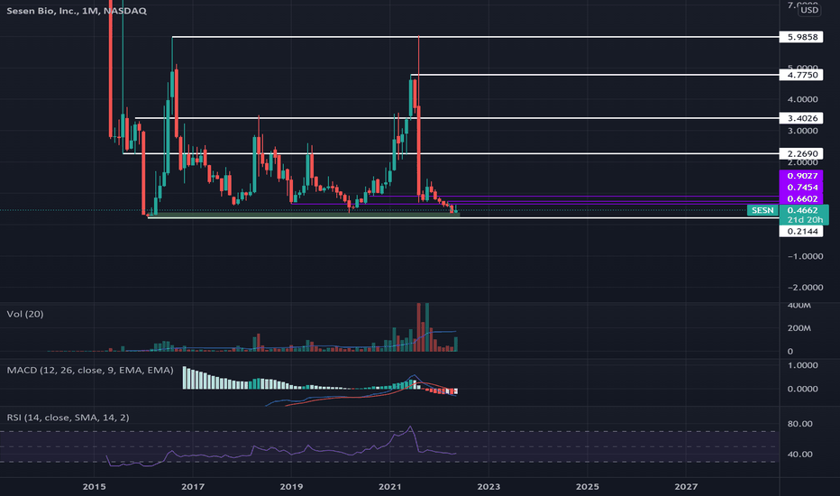Click the RSI indicator legend
This screenshot has width=840, height=496.
pyautogui.click(x=68, y=418)
